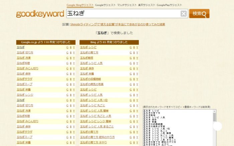Click the Bing より 65 件 header

pos(109,42)
